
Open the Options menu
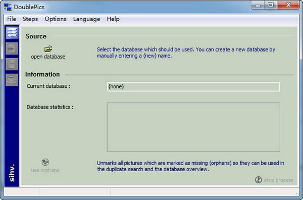[x=56, y=19]
